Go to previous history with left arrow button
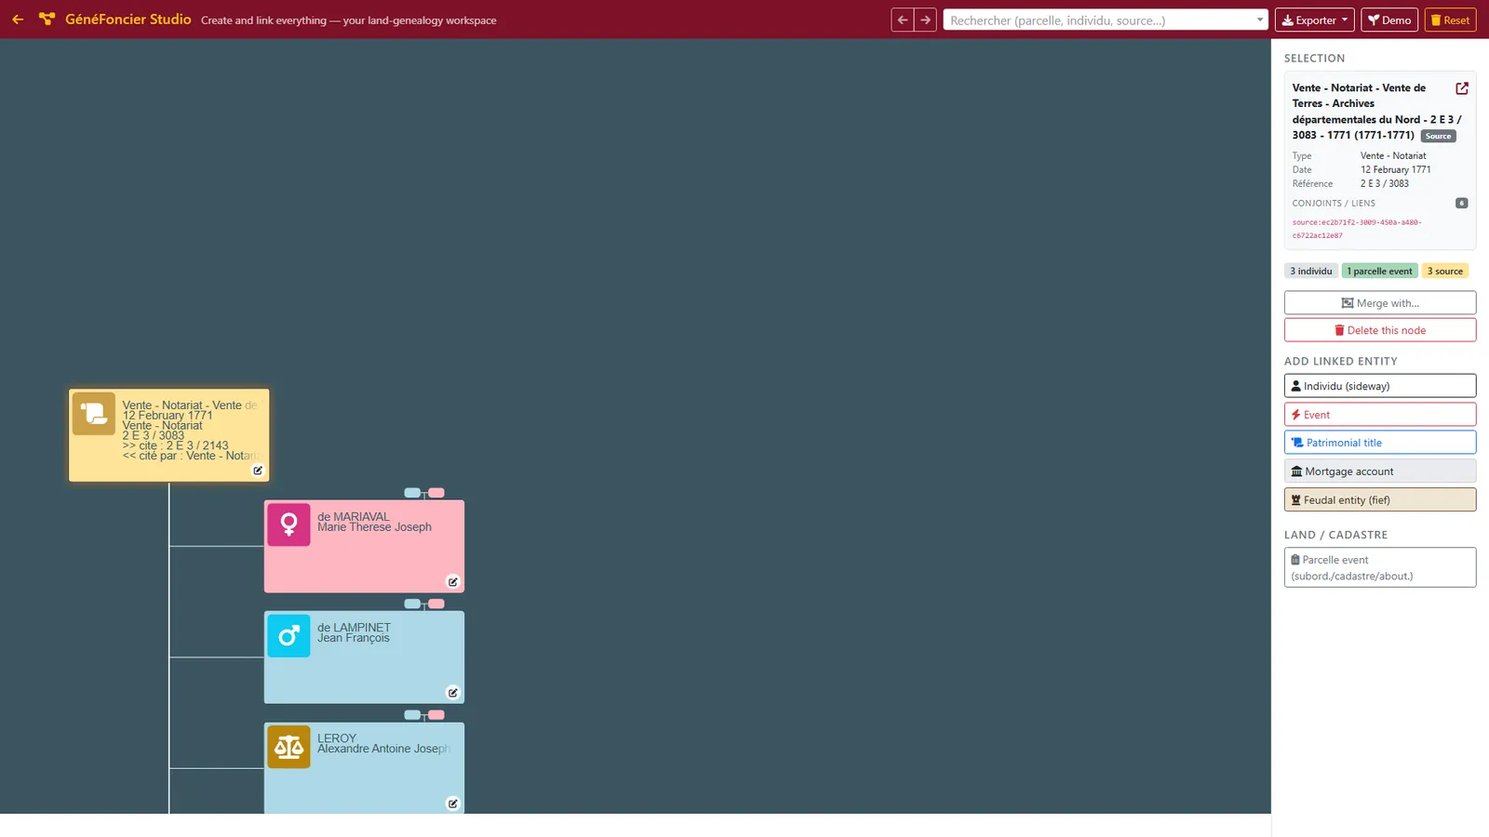 902,20
